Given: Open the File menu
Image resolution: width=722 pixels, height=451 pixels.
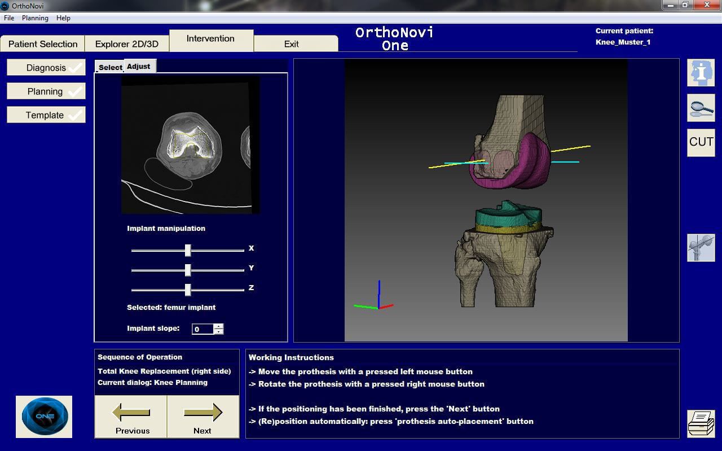Looking at the screenshot, I should click(x=8, y=17).
